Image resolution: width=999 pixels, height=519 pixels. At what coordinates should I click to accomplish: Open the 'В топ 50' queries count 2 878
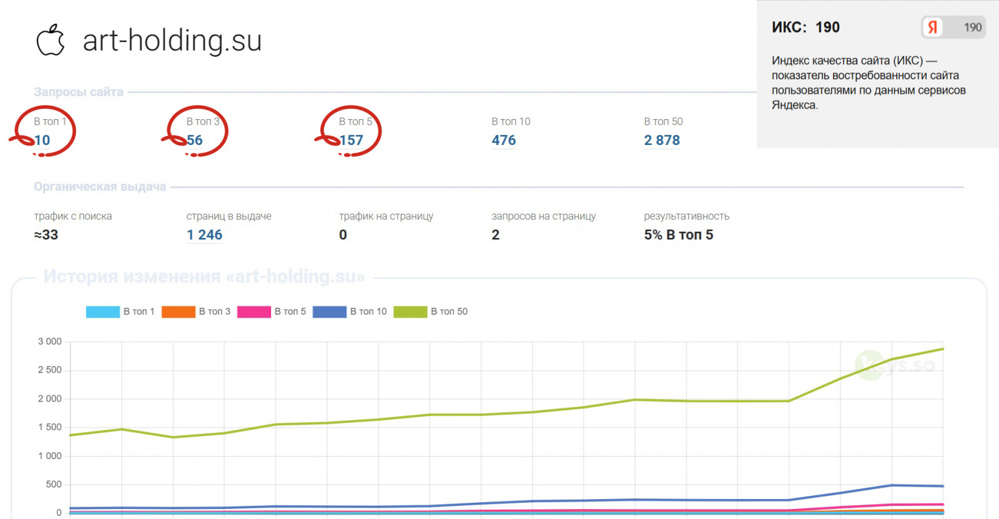click(662, 141)
